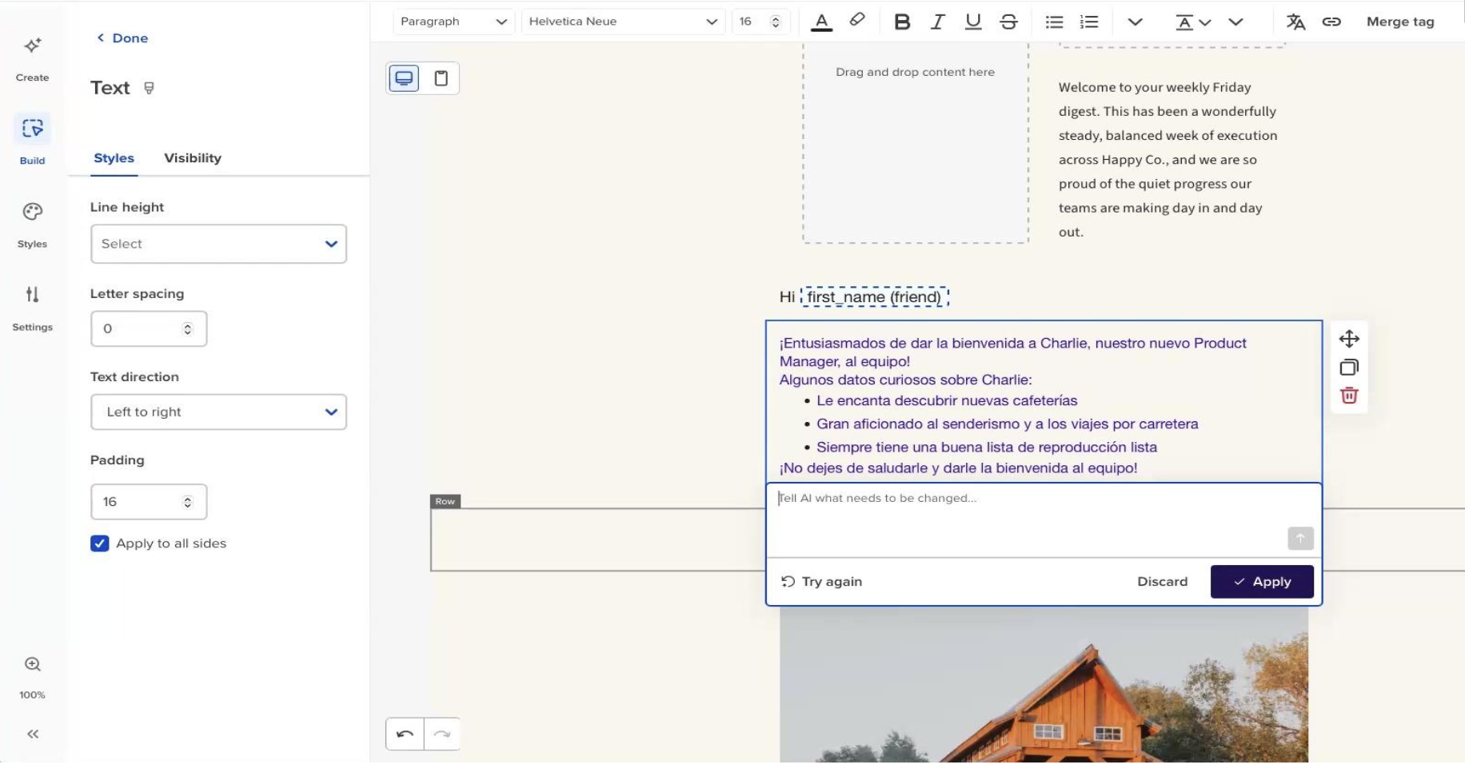1465x764 pixels.
Task: Toggle strikethrough formatting
Action: click(1008, 22)
